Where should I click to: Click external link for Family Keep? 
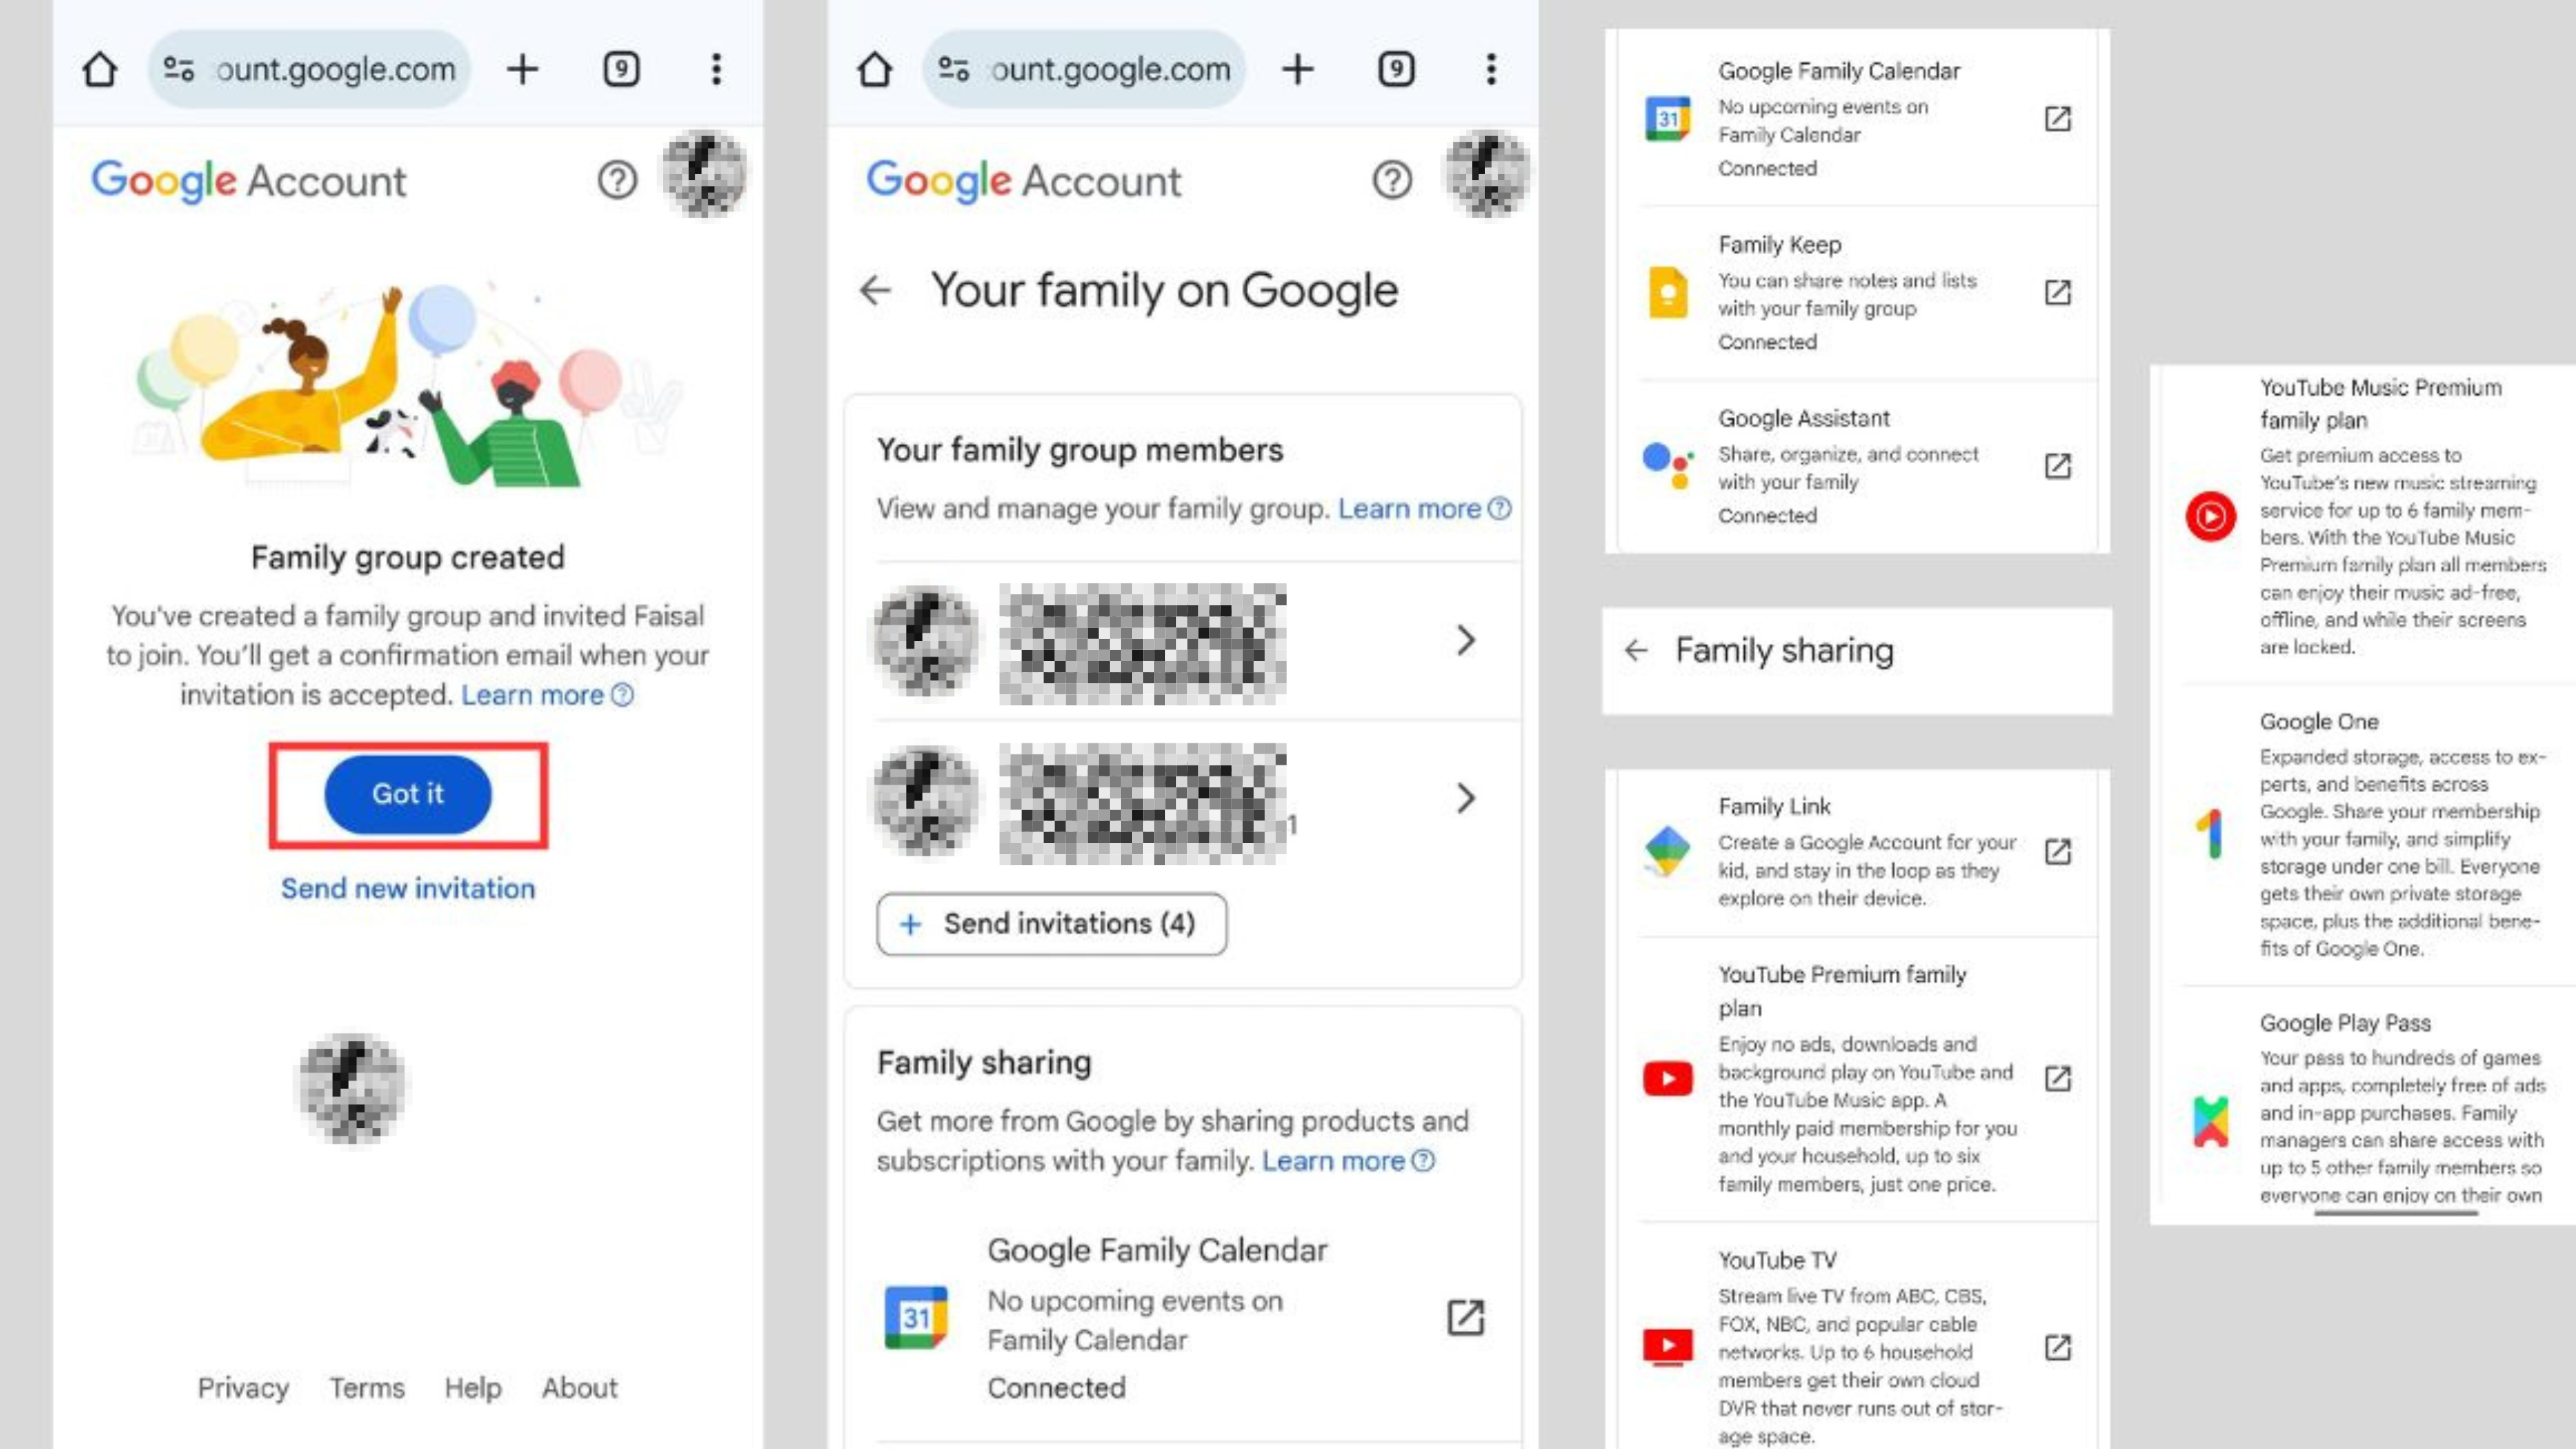[2056, 292]
